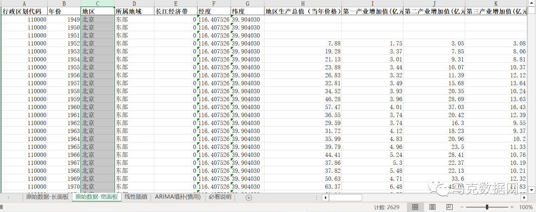Click the 地区 header cell
Image resolution: width=536 pixels, height=212 pixels.
pyautogui.click(x=98, y=11)
